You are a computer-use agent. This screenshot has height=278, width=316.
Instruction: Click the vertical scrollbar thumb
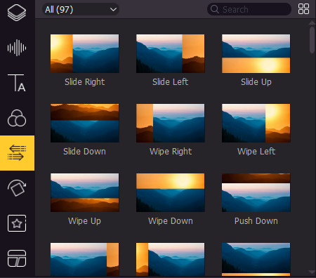coord(312,40)
